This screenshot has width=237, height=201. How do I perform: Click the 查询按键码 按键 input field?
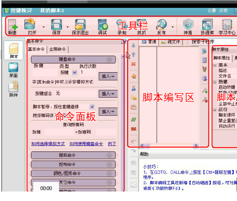coord(59,132)
